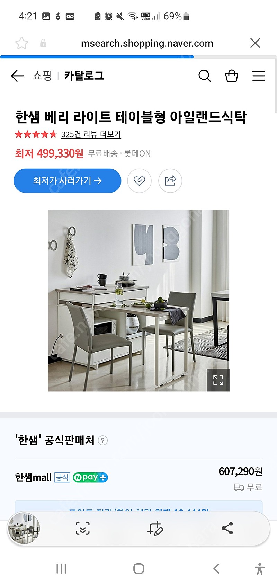Share screenshot from bottom toolbar
Viewport: 277px width, 585px height.
[x=227, y=528]
